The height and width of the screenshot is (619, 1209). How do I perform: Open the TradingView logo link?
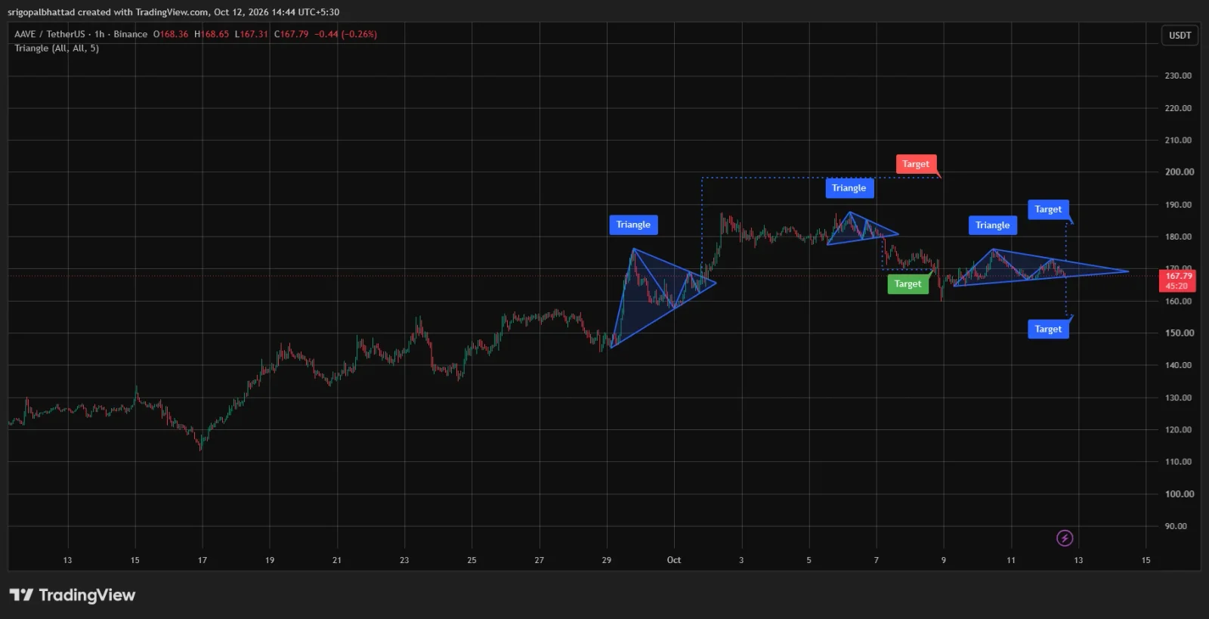(x=73, y=596)
